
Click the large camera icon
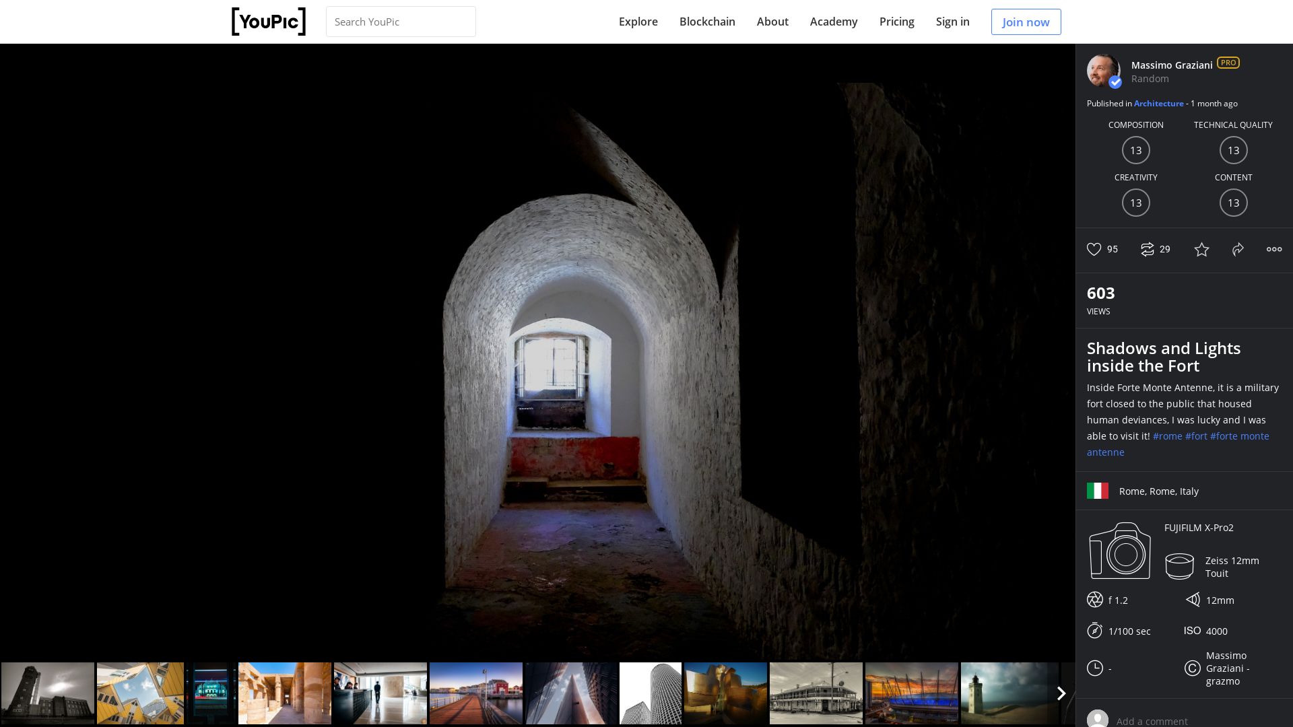pos(1119,551)
